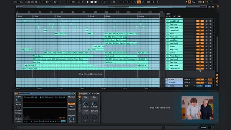Select Peak mode in Compressor
This screenshot has width=231, height=130.
pos(71,104)
